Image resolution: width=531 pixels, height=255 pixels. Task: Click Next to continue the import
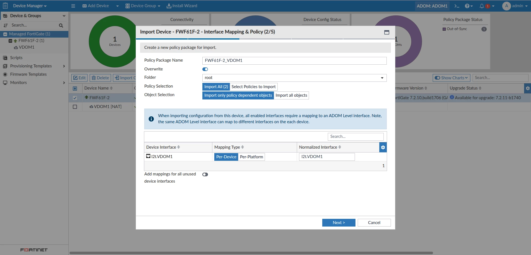point(339,223)
